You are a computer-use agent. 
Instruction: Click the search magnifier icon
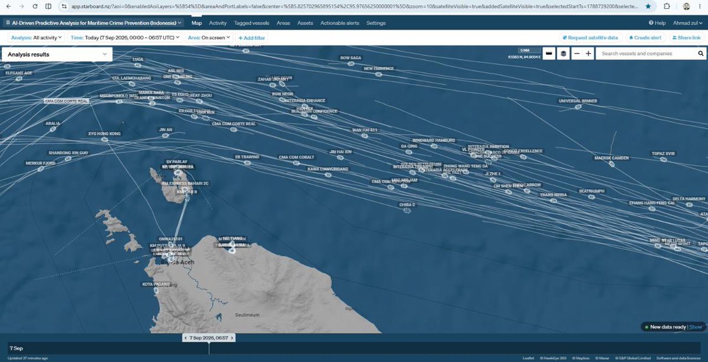(701, 54)
